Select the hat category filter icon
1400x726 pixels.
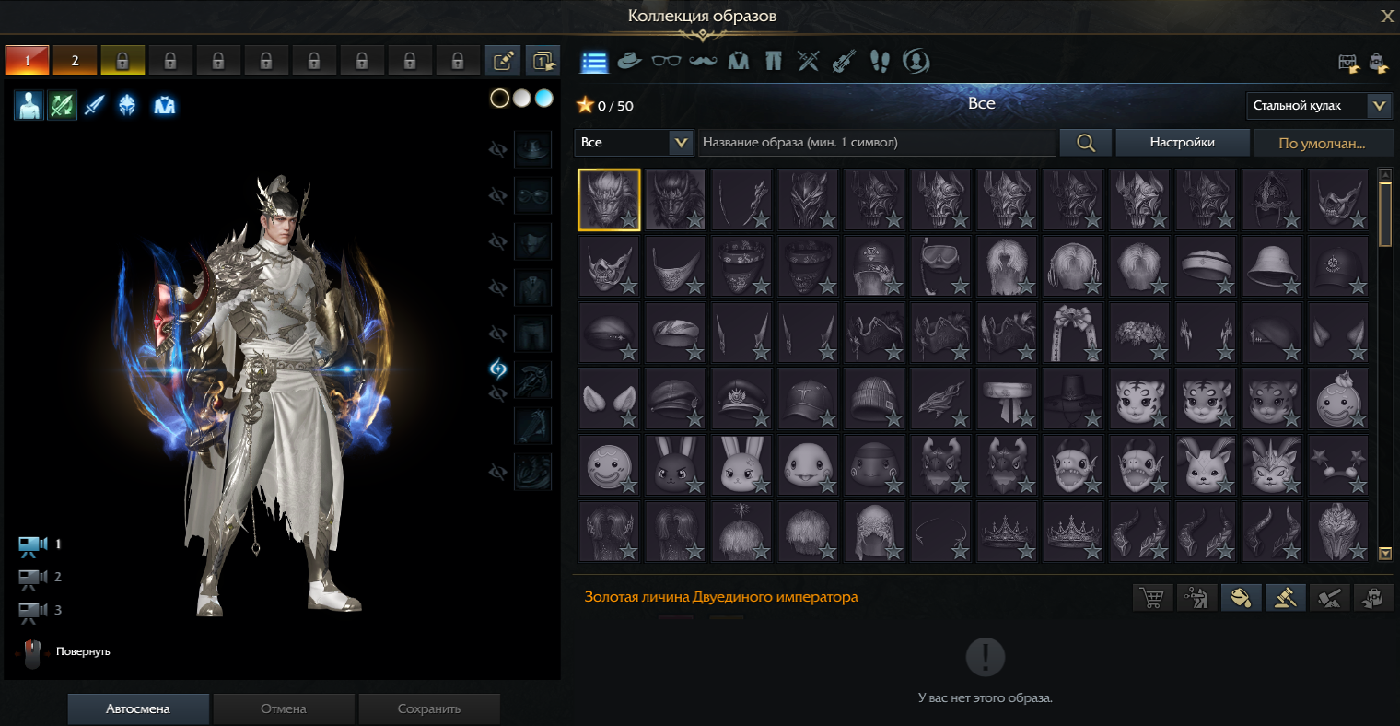pyautogui.click(x=629, y=62)
